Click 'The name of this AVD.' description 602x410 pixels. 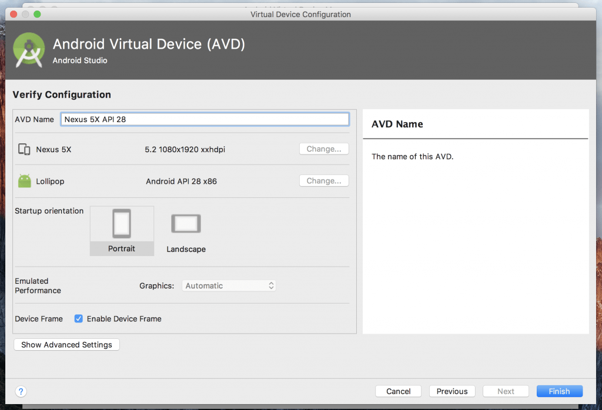click(412, 156)
